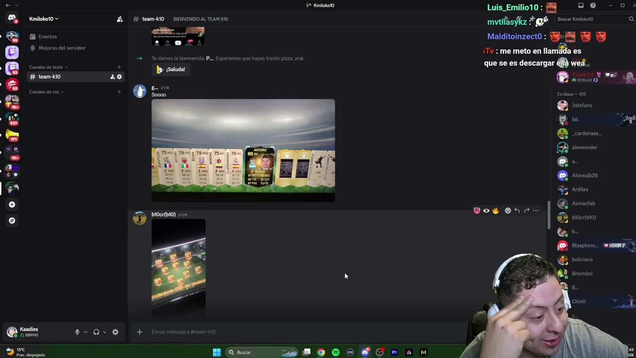The height and width of the screenshot is (358, 636).
Task: Search within the Kmiloko10 server
Action: pos(594,19)
